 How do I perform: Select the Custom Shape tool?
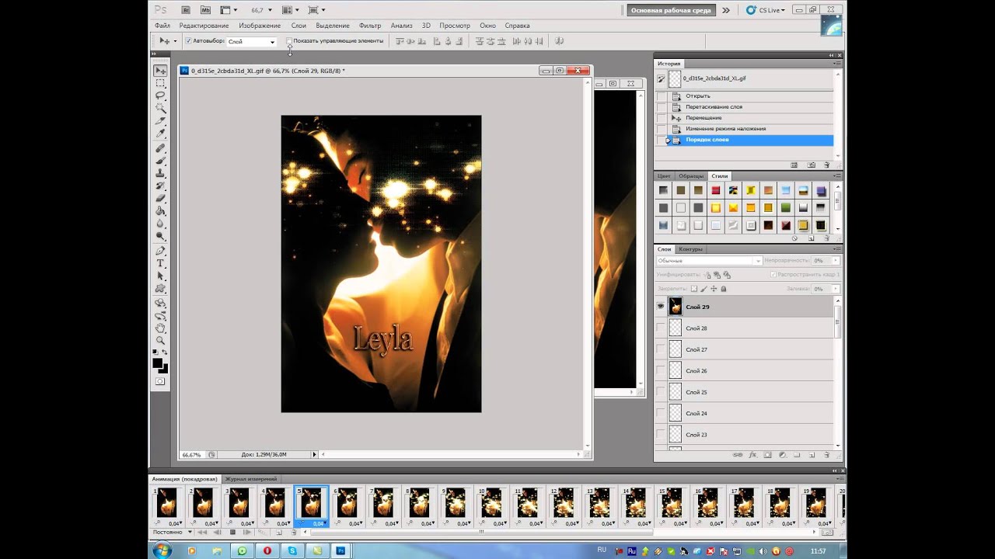coord(161,288)
